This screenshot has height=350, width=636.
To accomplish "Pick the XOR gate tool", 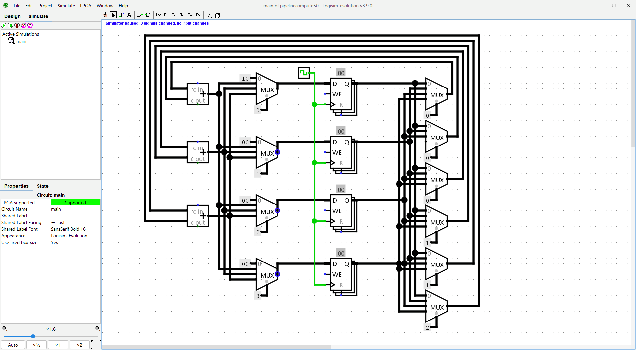I will 182,15.
